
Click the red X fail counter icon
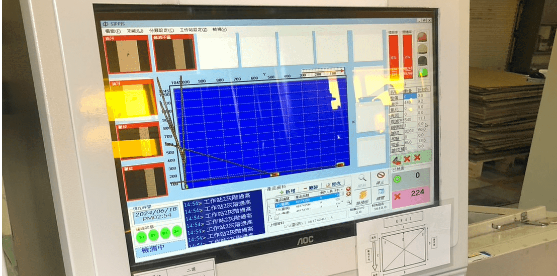click(398, 197)
